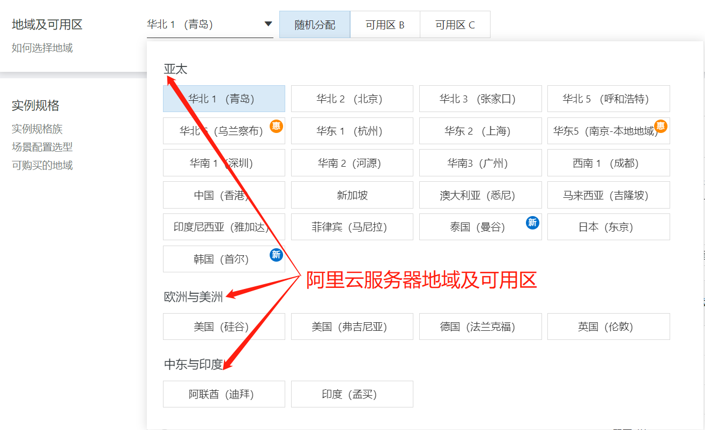The image size is (705, 430).
Task: Choose region 华南 1 (深圳)
Action: point(224,163)
